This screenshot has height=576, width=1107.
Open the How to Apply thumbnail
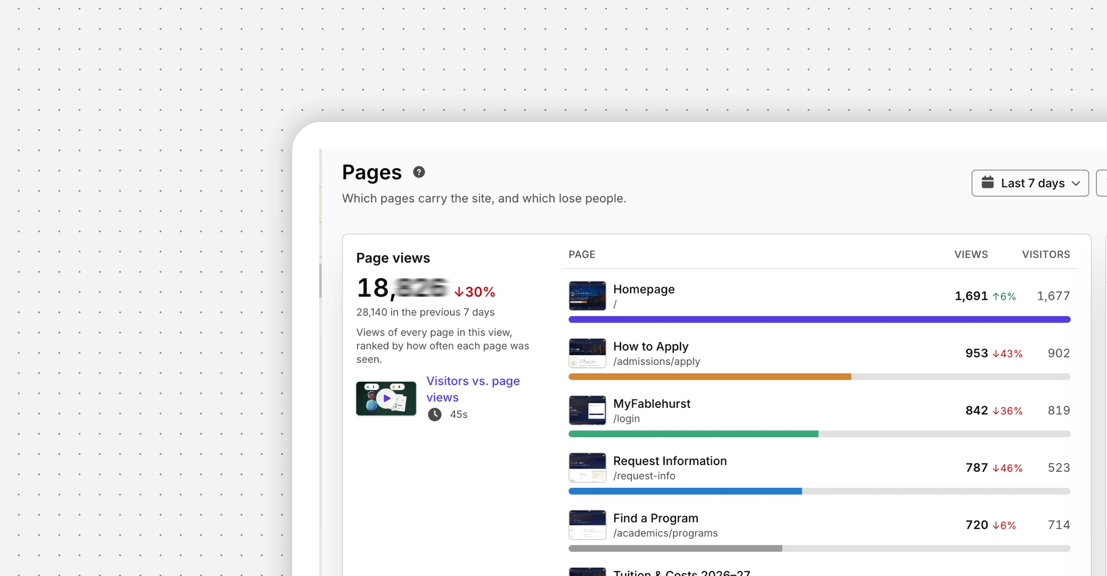(x=587, y=353)
